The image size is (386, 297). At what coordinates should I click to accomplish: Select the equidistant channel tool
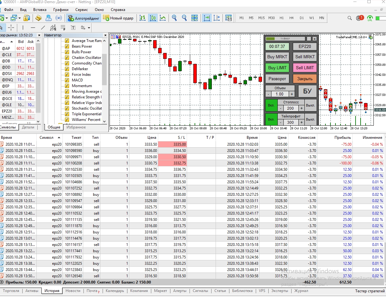[x=53, y=28]
